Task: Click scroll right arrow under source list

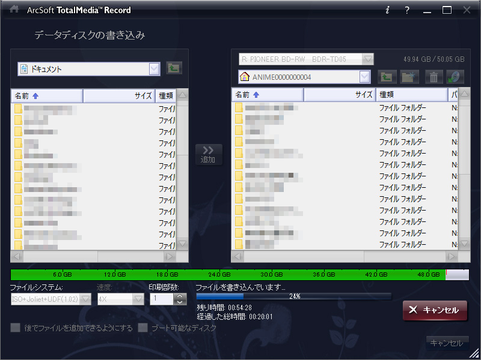Action: [x=170, y=257]
